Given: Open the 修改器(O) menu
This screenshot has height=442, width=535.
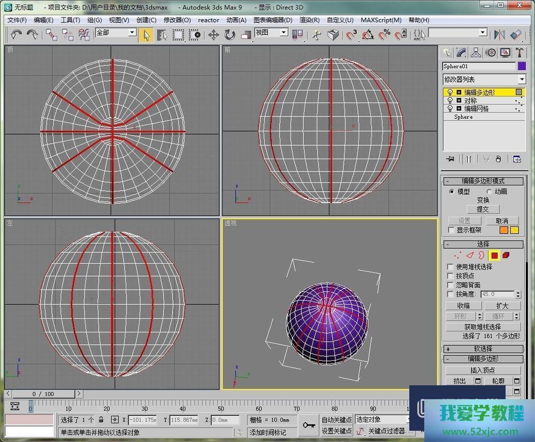Looking at the screenshot, I should click(x=177, y=20).
